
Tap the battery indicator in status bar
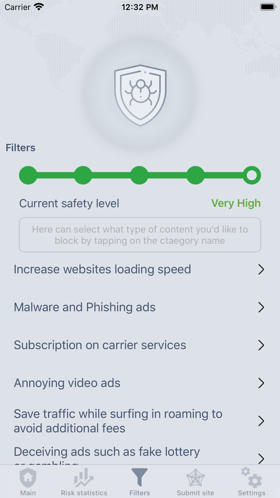click(x=268, y=7)
